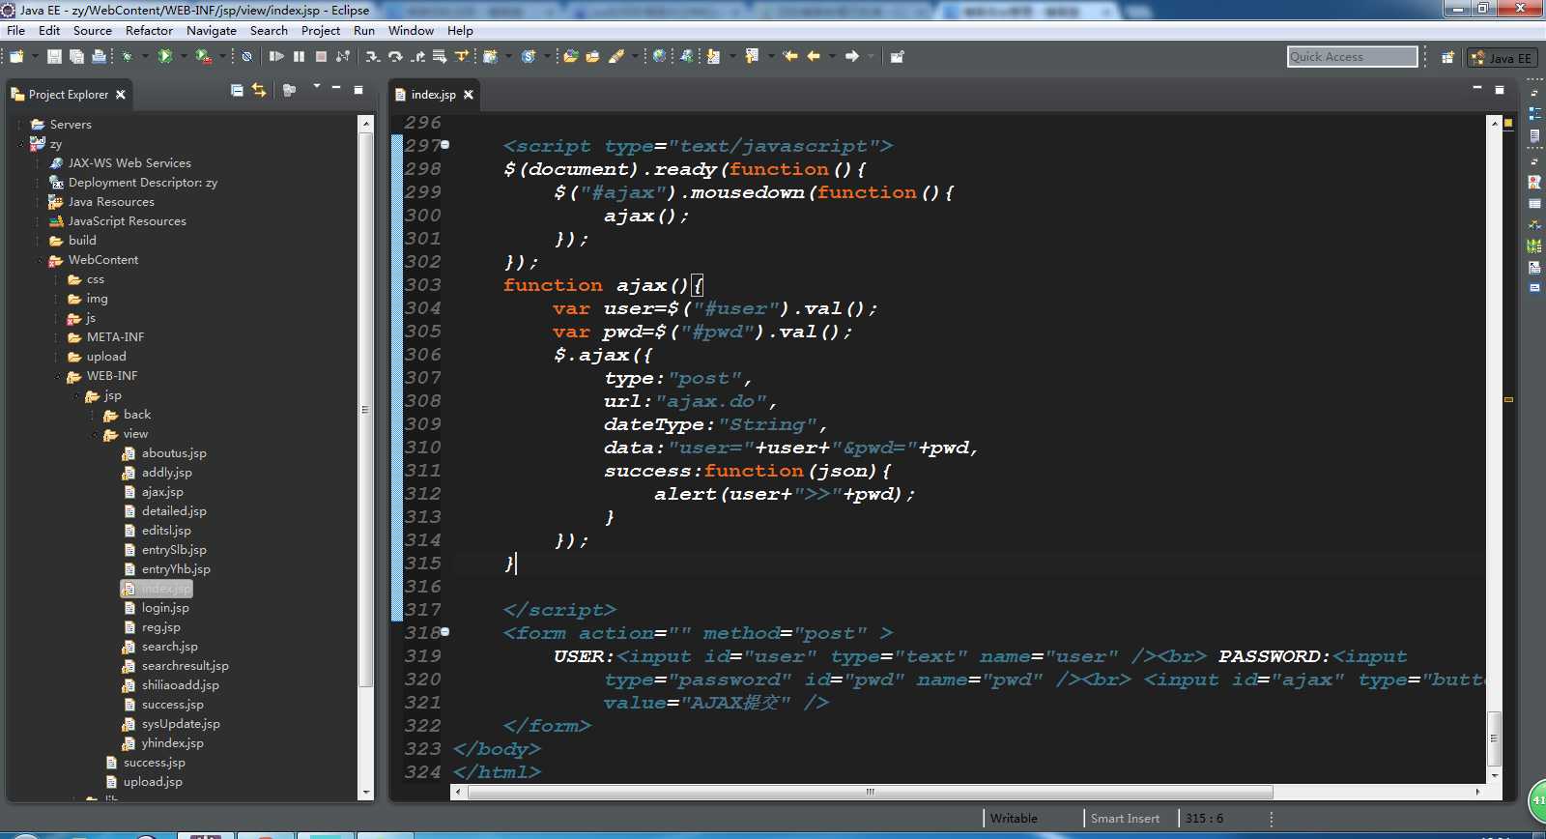The image size is (1546, 839).
Task: Select the Servers project node
Action: [71, 125]
